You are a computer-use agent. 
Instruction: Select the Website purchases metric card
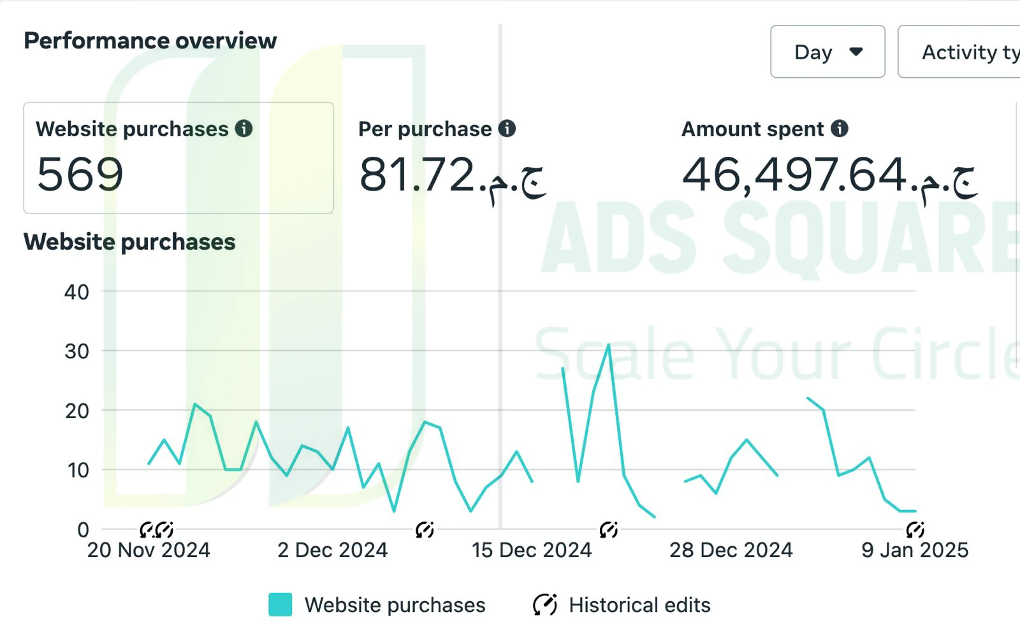pos(178,158)
